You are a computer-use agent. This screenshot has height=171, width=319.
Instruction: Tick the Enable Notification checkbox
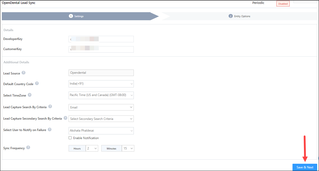coord(70,138)
